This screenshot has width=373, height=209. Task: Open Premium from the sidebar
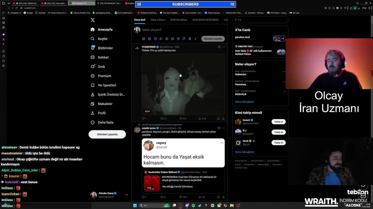[x=101, y=76]
